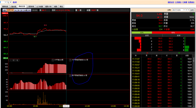Toggle the button right of 浮

(x=22, y=10)
